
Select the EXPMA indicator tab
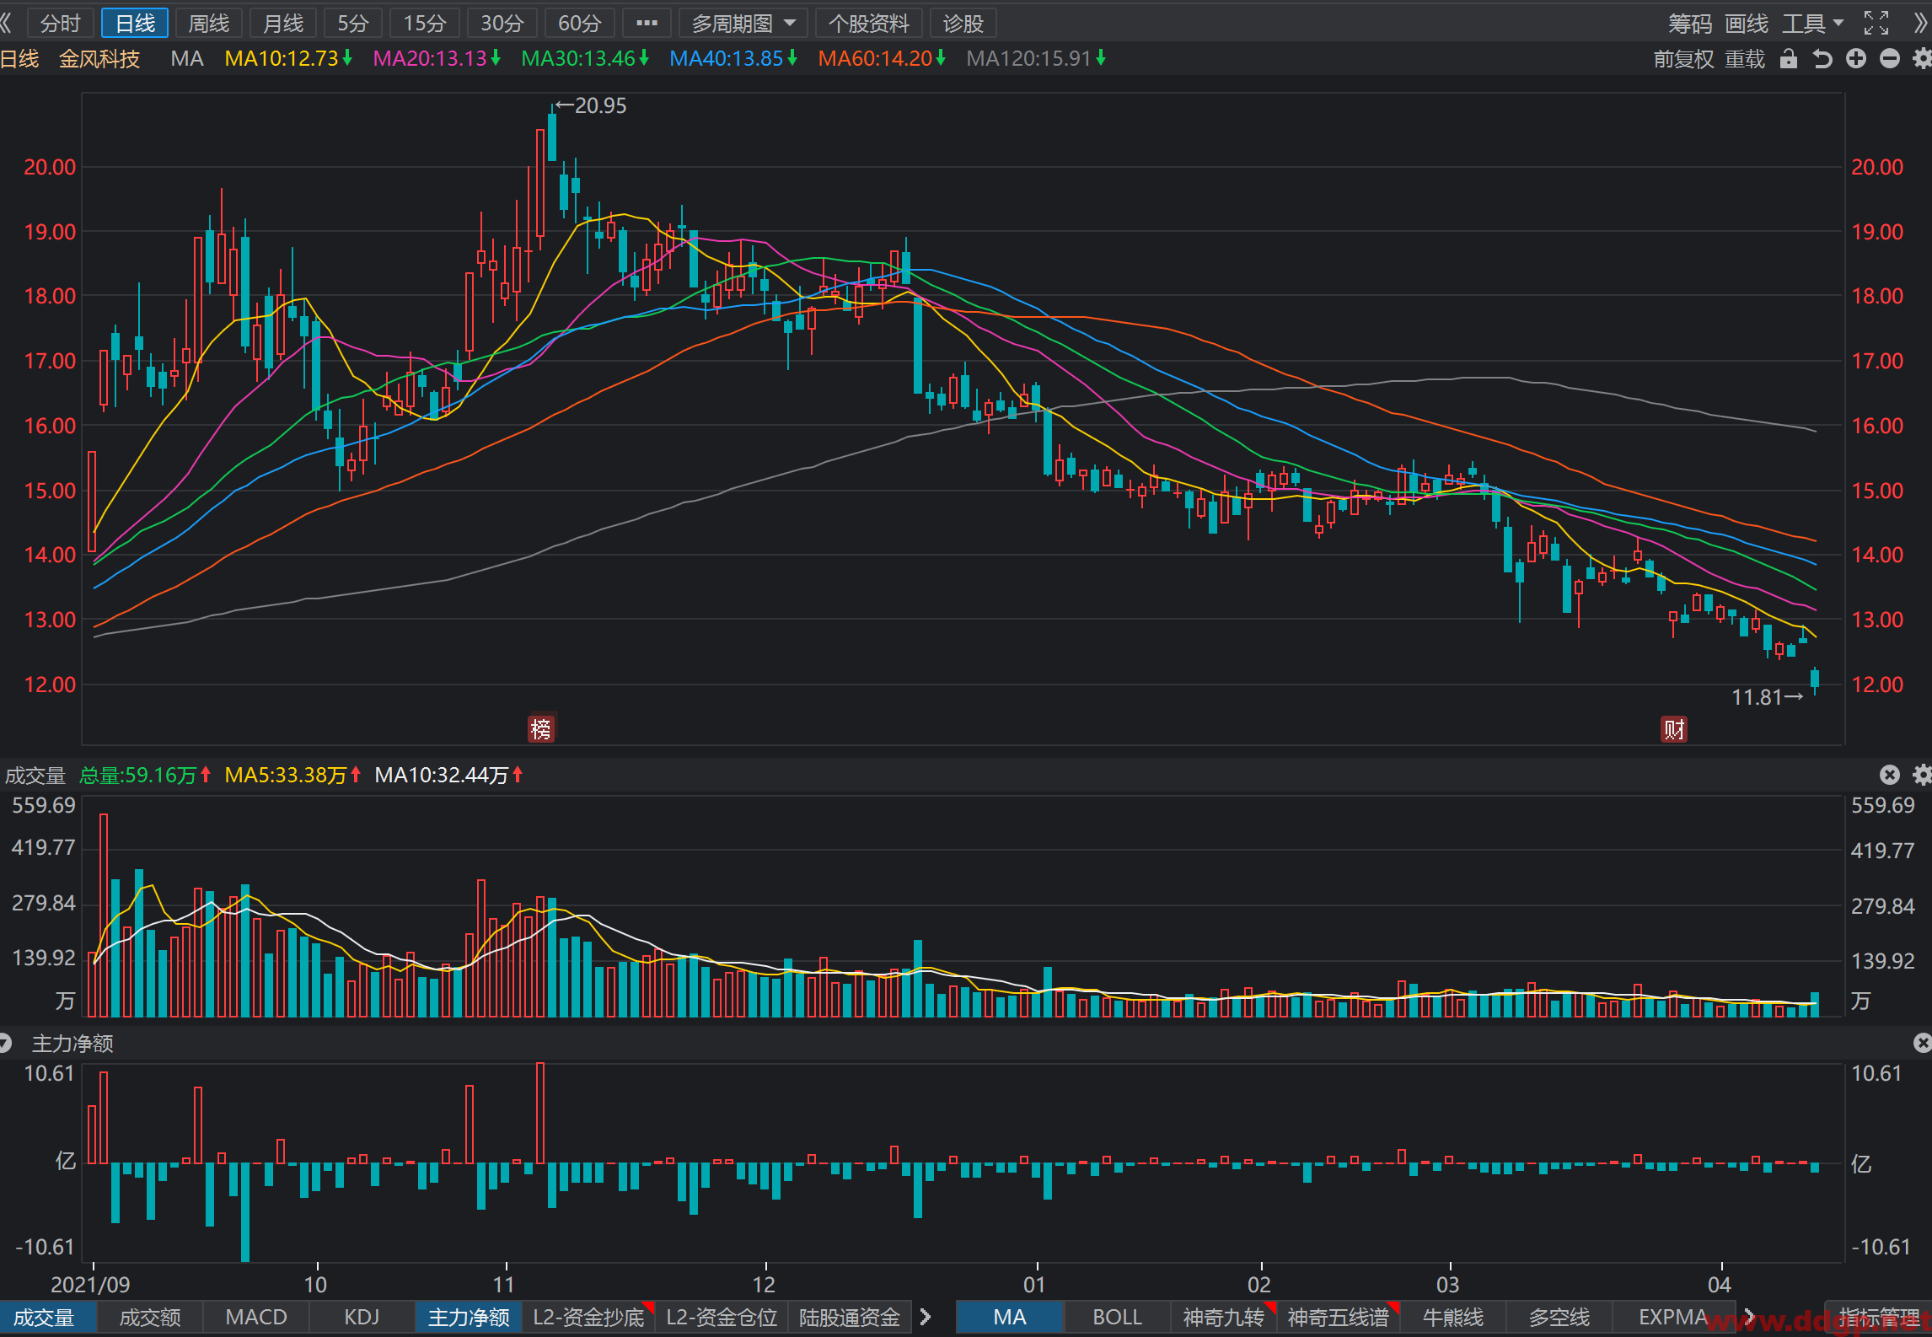click(1673, 1318)
